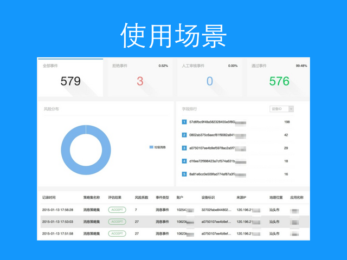
Task: Click rank badge 2 in 字段排行
Action: point(184,135)
